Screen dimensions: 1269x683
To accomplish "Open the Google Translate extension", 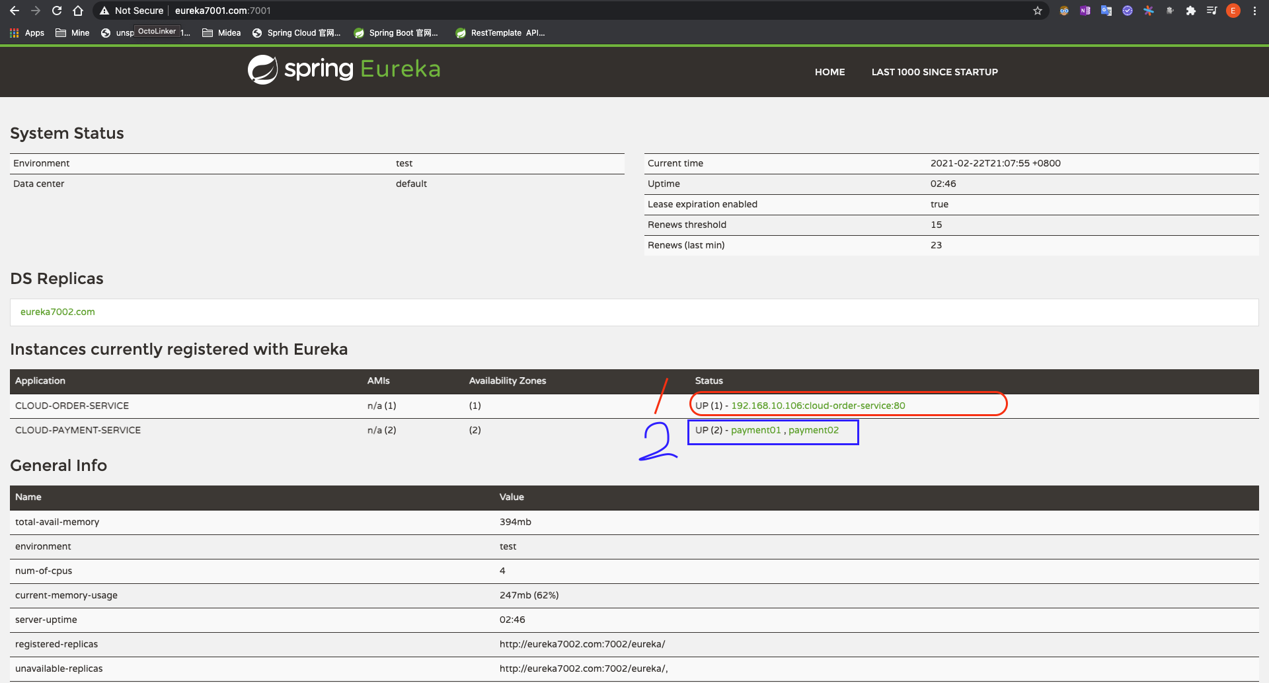I will (x=1106, y=11).
